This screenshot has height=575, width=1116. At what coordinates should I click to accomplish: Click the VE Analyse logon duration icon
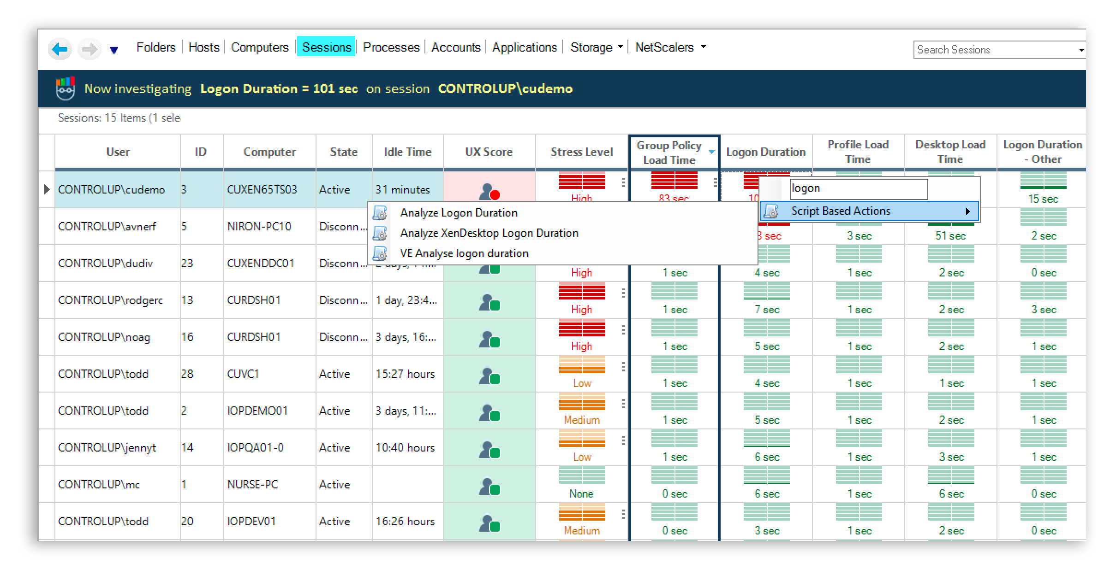coord(381,253)
